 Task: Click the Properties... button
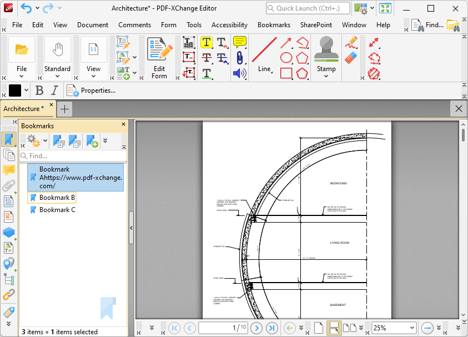coord(92,90)
